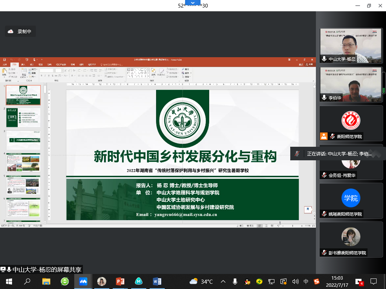The height and width of the screenshot is (289, 386).
Task: Open the green 360 browser taskbar icon
Action: click(x=65, y=281)
